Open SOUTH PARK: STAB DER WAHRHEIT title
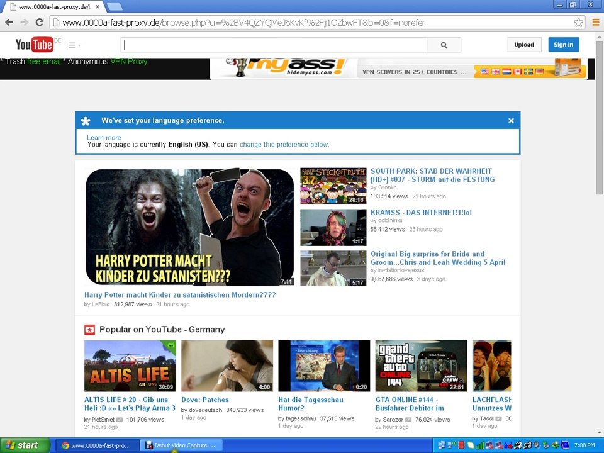 pos(433,176)
